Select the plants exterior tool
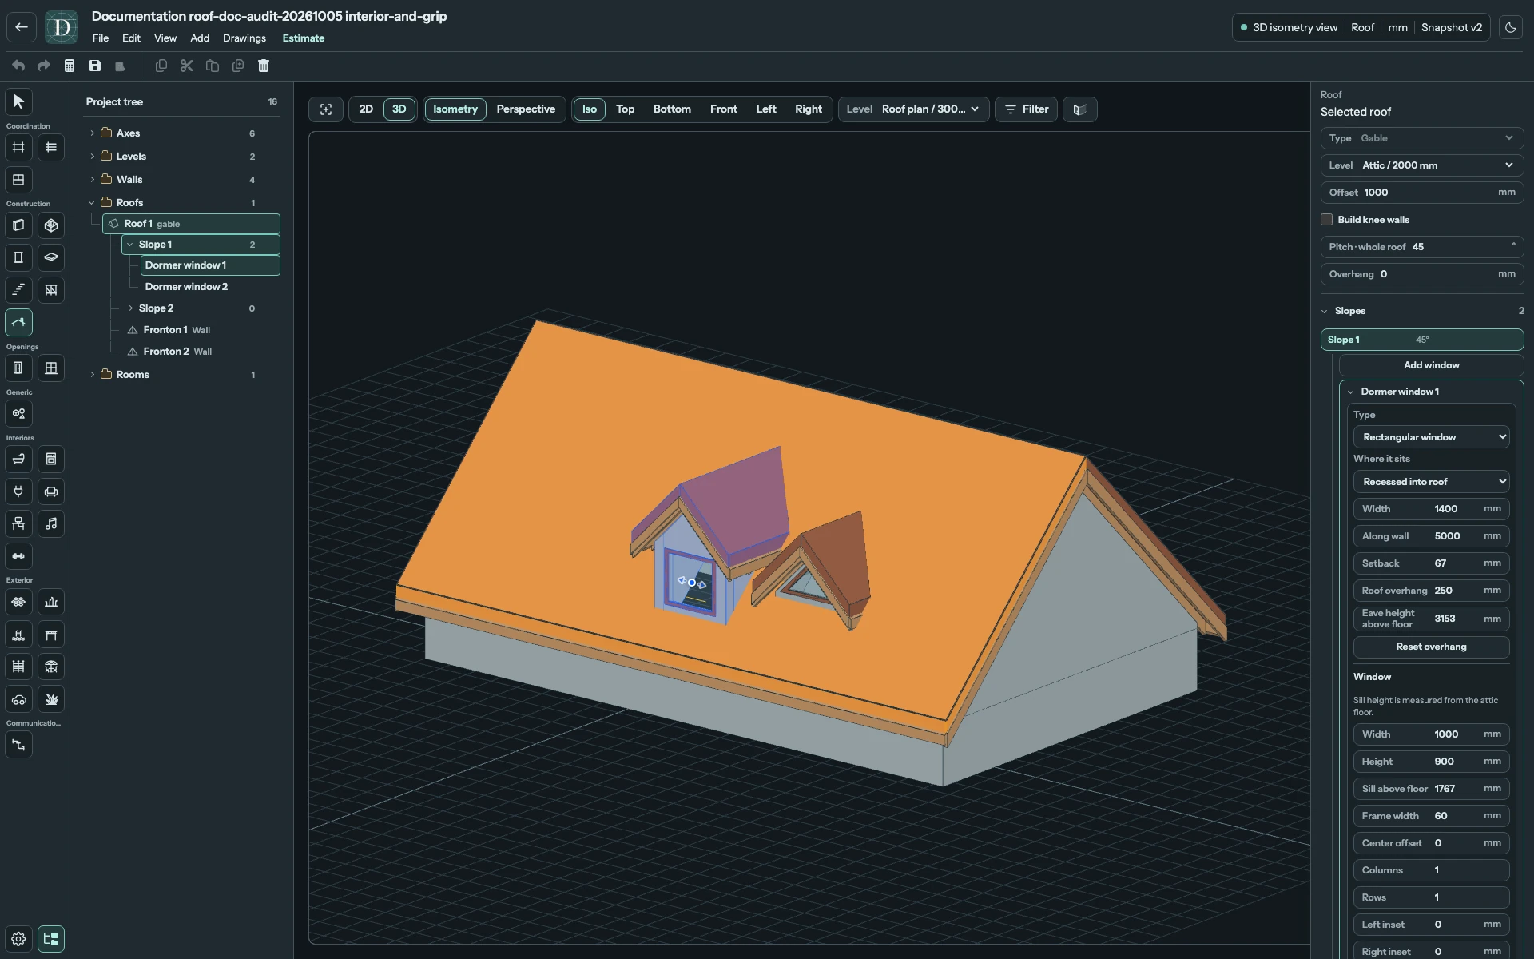This screenshot has height=959, width=1534. pos(51,699)
